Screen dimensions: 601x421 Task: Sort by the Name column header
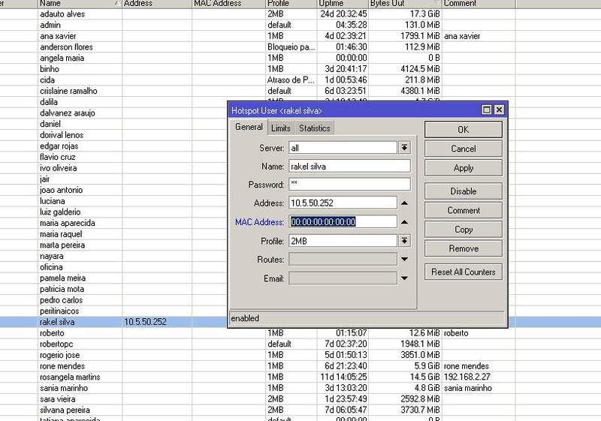80,4
